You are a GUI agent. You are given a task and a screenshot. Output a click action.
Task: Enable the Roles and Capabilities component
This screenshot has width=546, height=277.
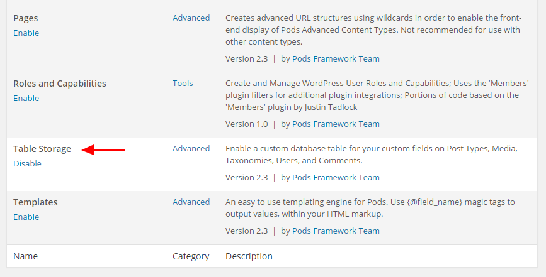tap(26, 98)
